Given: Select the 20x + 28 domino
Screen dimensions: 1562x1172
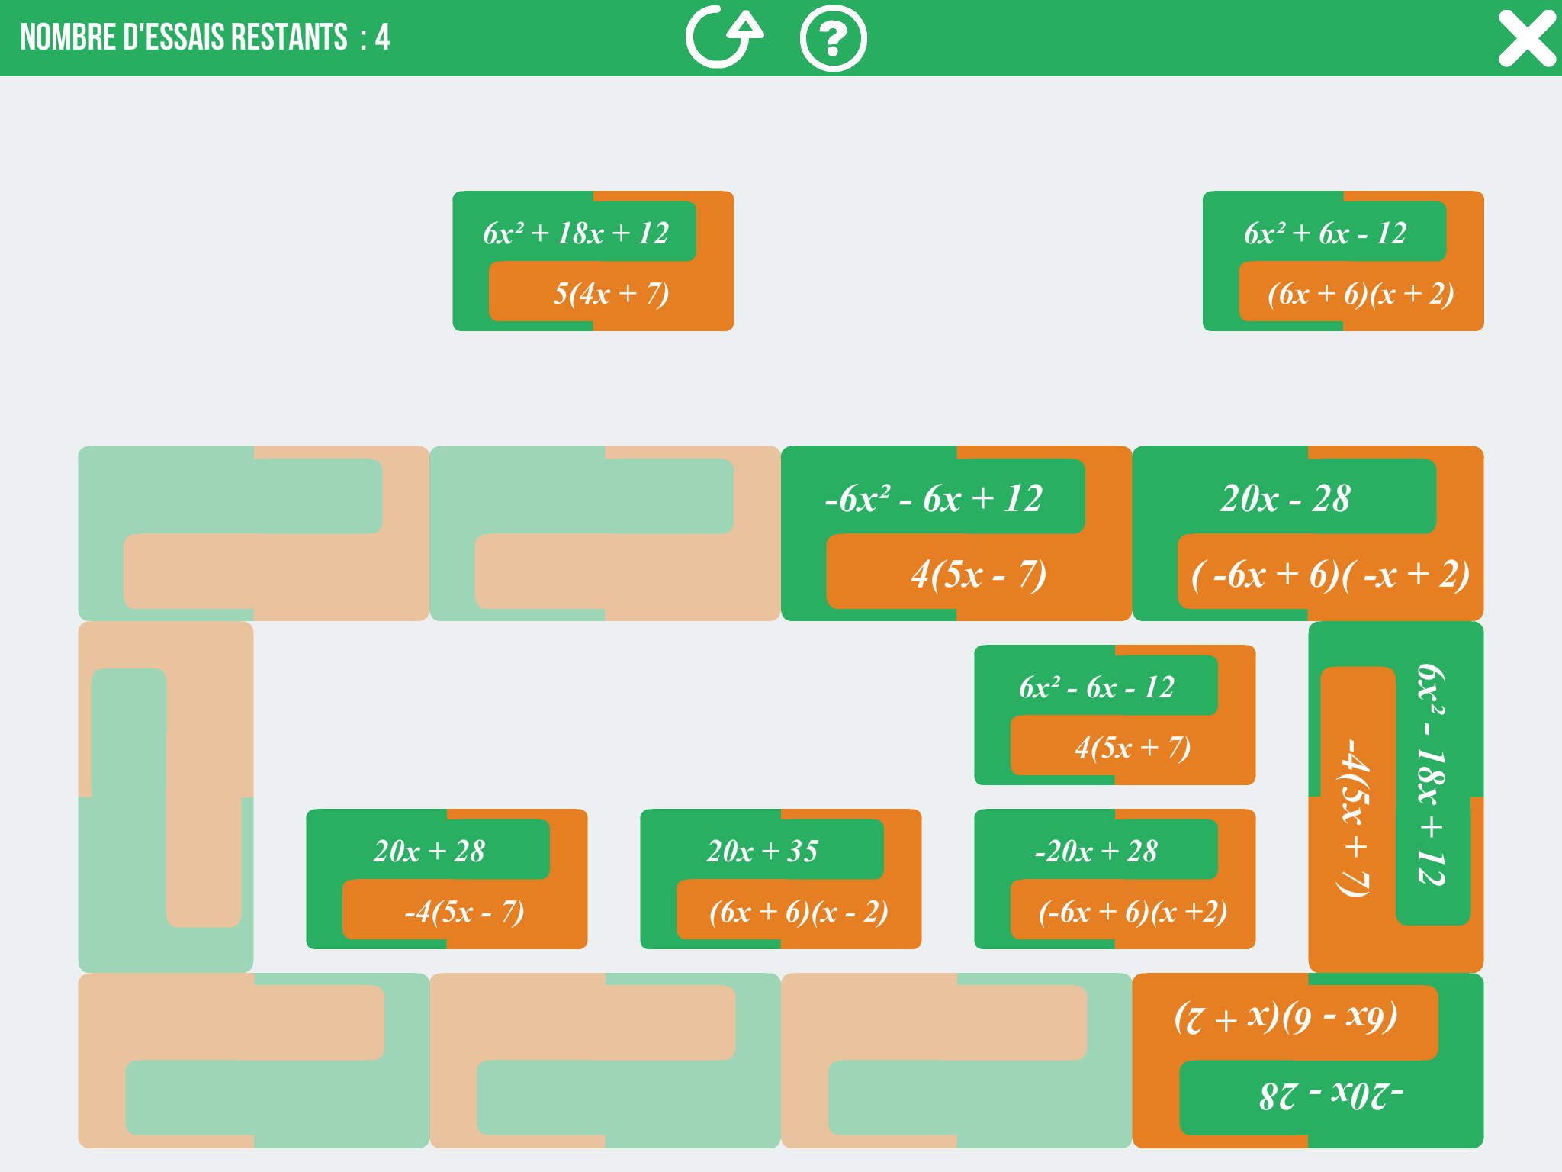Looking at the screenshot, I should tap(446, 879).
